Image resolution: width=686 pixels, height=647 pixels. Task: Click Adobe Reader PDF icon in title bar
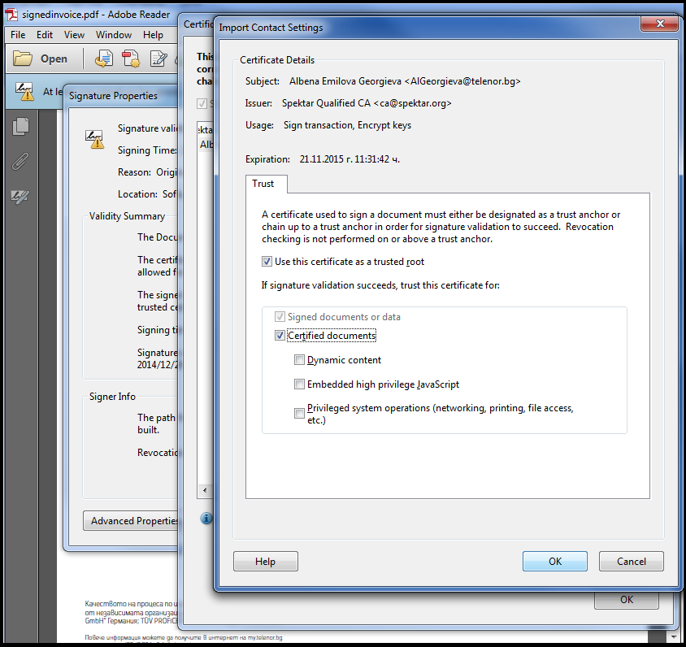11,14
